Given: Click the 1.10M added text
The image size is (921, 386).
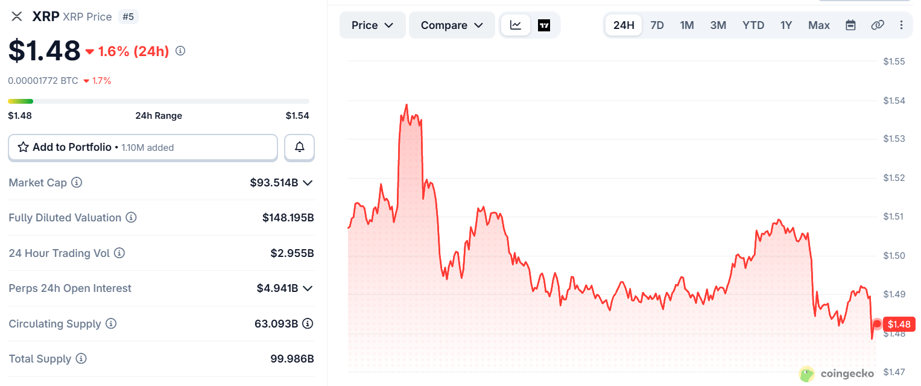Looking at the screenshot, I should pos(148,147).
